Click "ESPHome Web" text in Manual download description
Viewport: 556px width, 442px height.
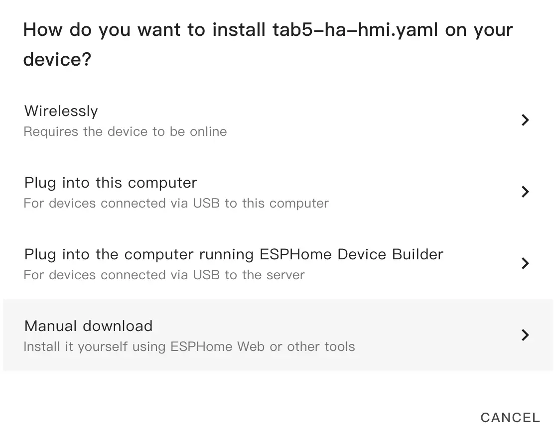click(218, 347)
